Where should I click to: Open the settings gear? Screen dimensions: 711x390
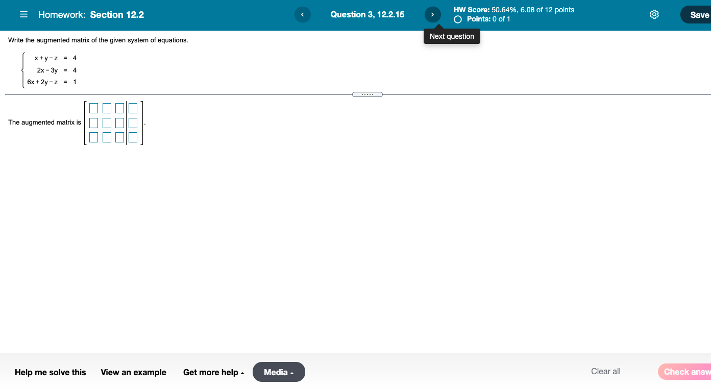(654, 15)
